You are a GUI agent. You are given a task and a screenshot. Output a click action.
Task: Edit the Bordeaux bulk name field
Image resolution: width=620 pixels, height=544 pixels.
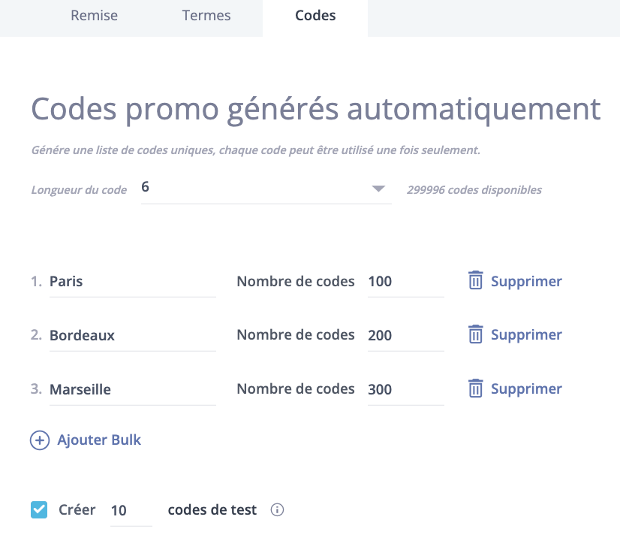tap(132, 336)
